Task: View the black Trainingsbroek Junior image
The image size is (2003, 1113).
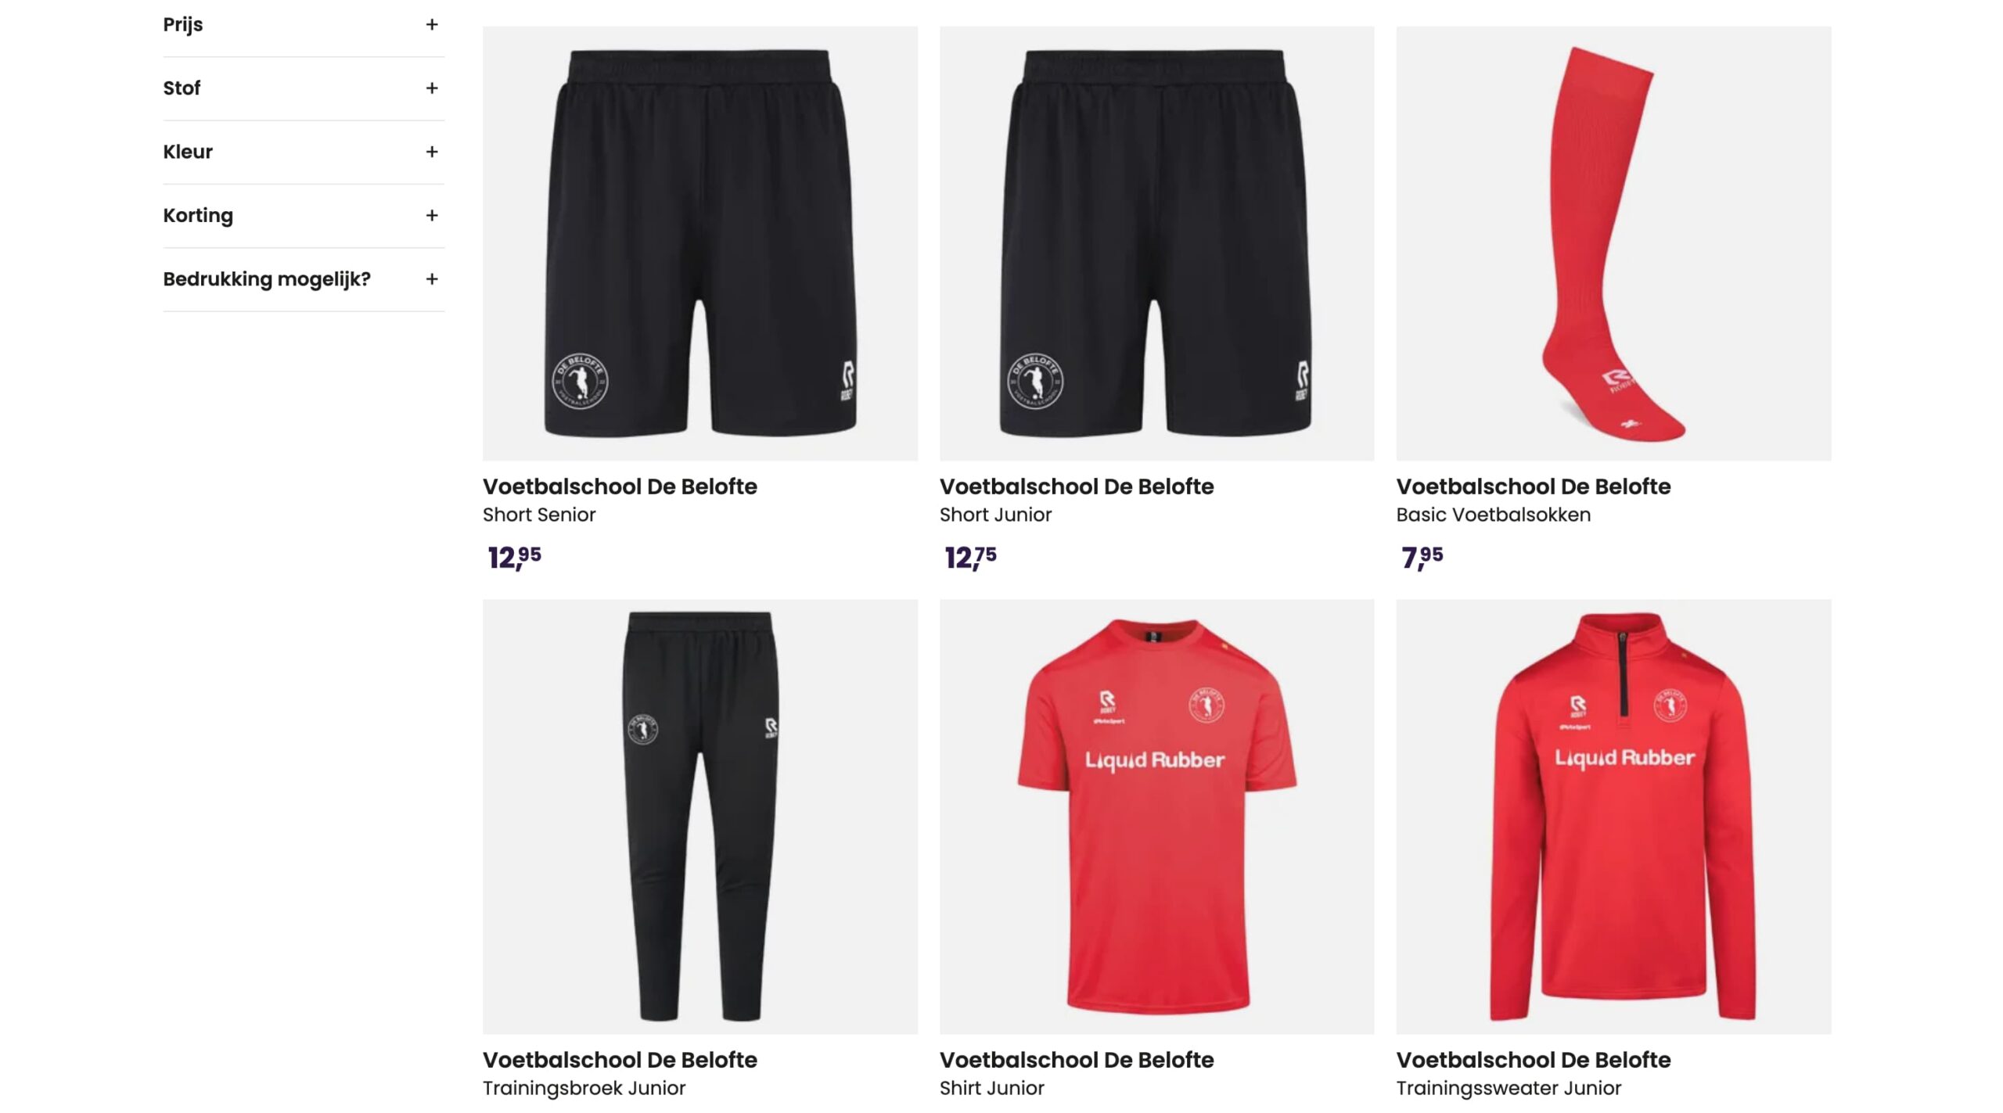Action: 699,817
